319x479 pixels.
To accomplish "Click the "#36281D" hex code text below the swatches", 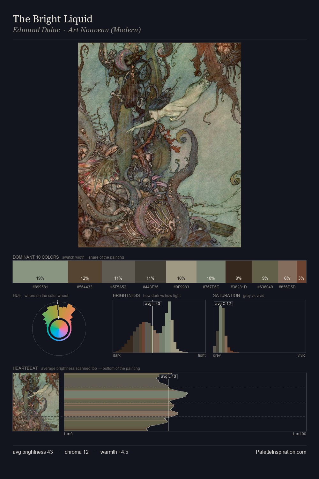I will coord(239,287).
